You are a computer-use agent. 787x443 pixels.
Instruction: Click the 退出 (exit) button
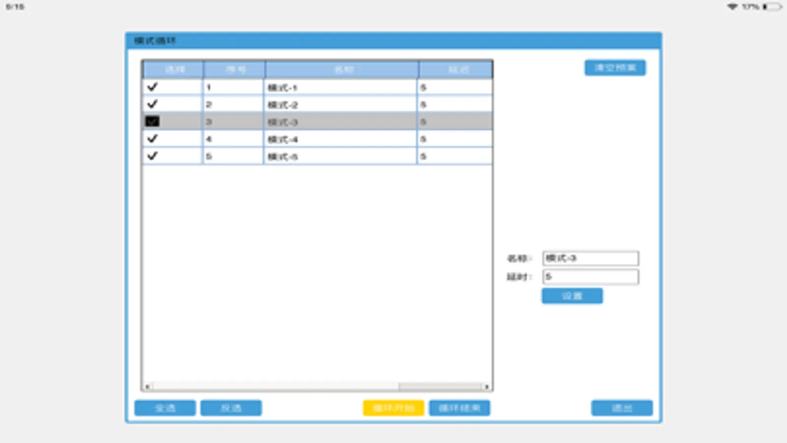622,408
